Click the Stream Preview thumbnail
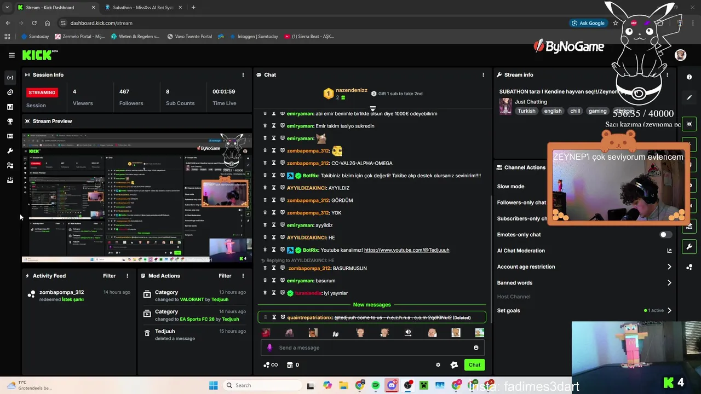Image resolution: width=701 pixels, height=394 pixels. 137,198
